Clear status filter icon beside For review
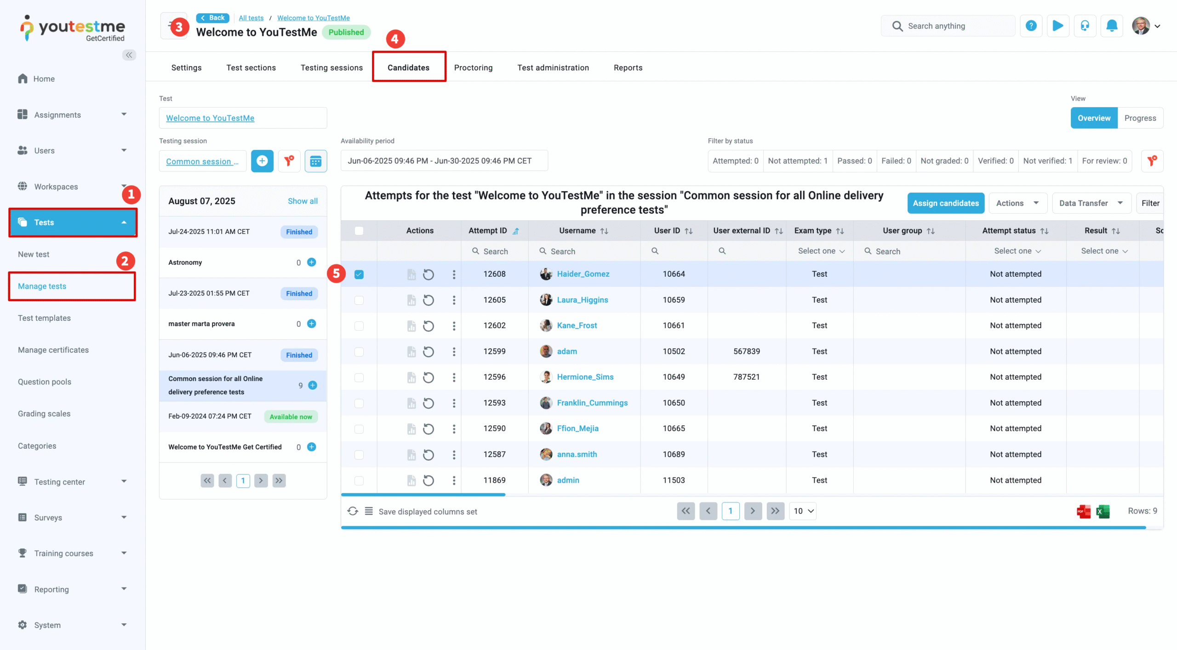 [x=1152, y=161]
